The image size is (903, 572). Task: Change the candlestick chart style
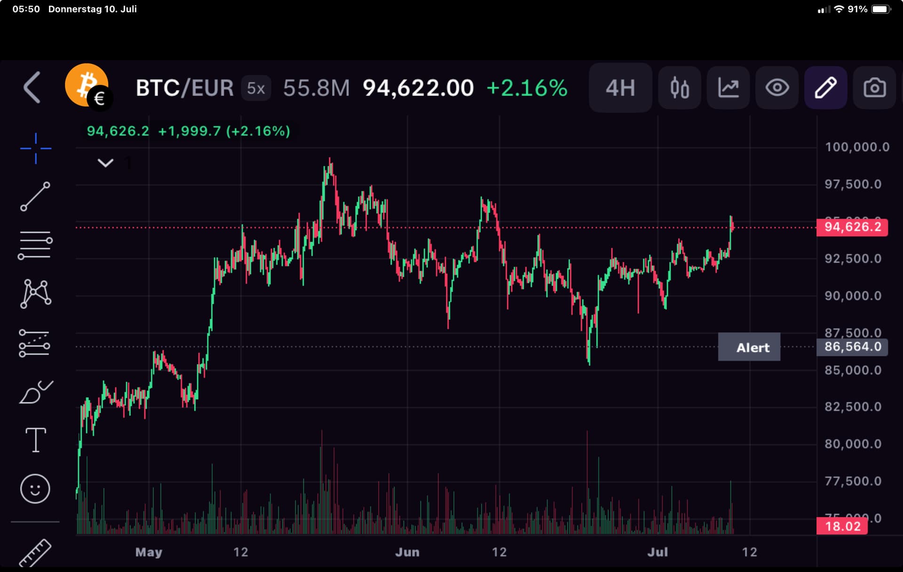coord(679,87)
